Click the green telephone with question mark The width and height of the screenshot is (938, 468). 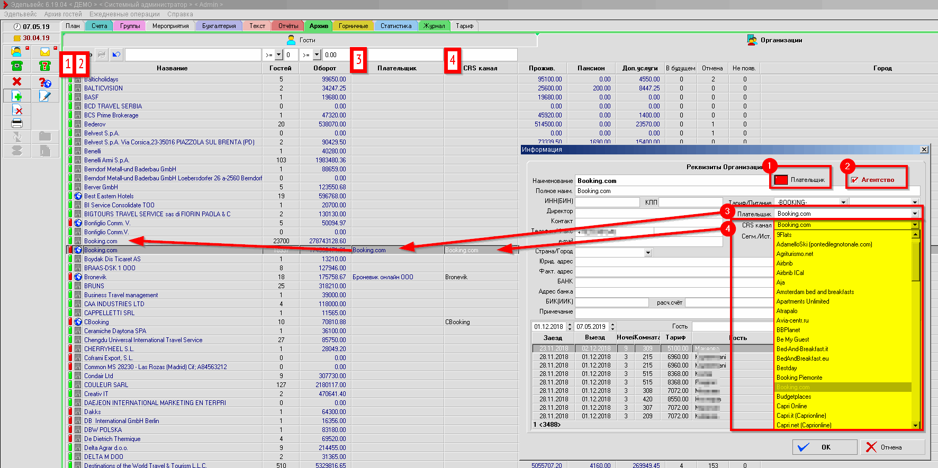point(45,66)
